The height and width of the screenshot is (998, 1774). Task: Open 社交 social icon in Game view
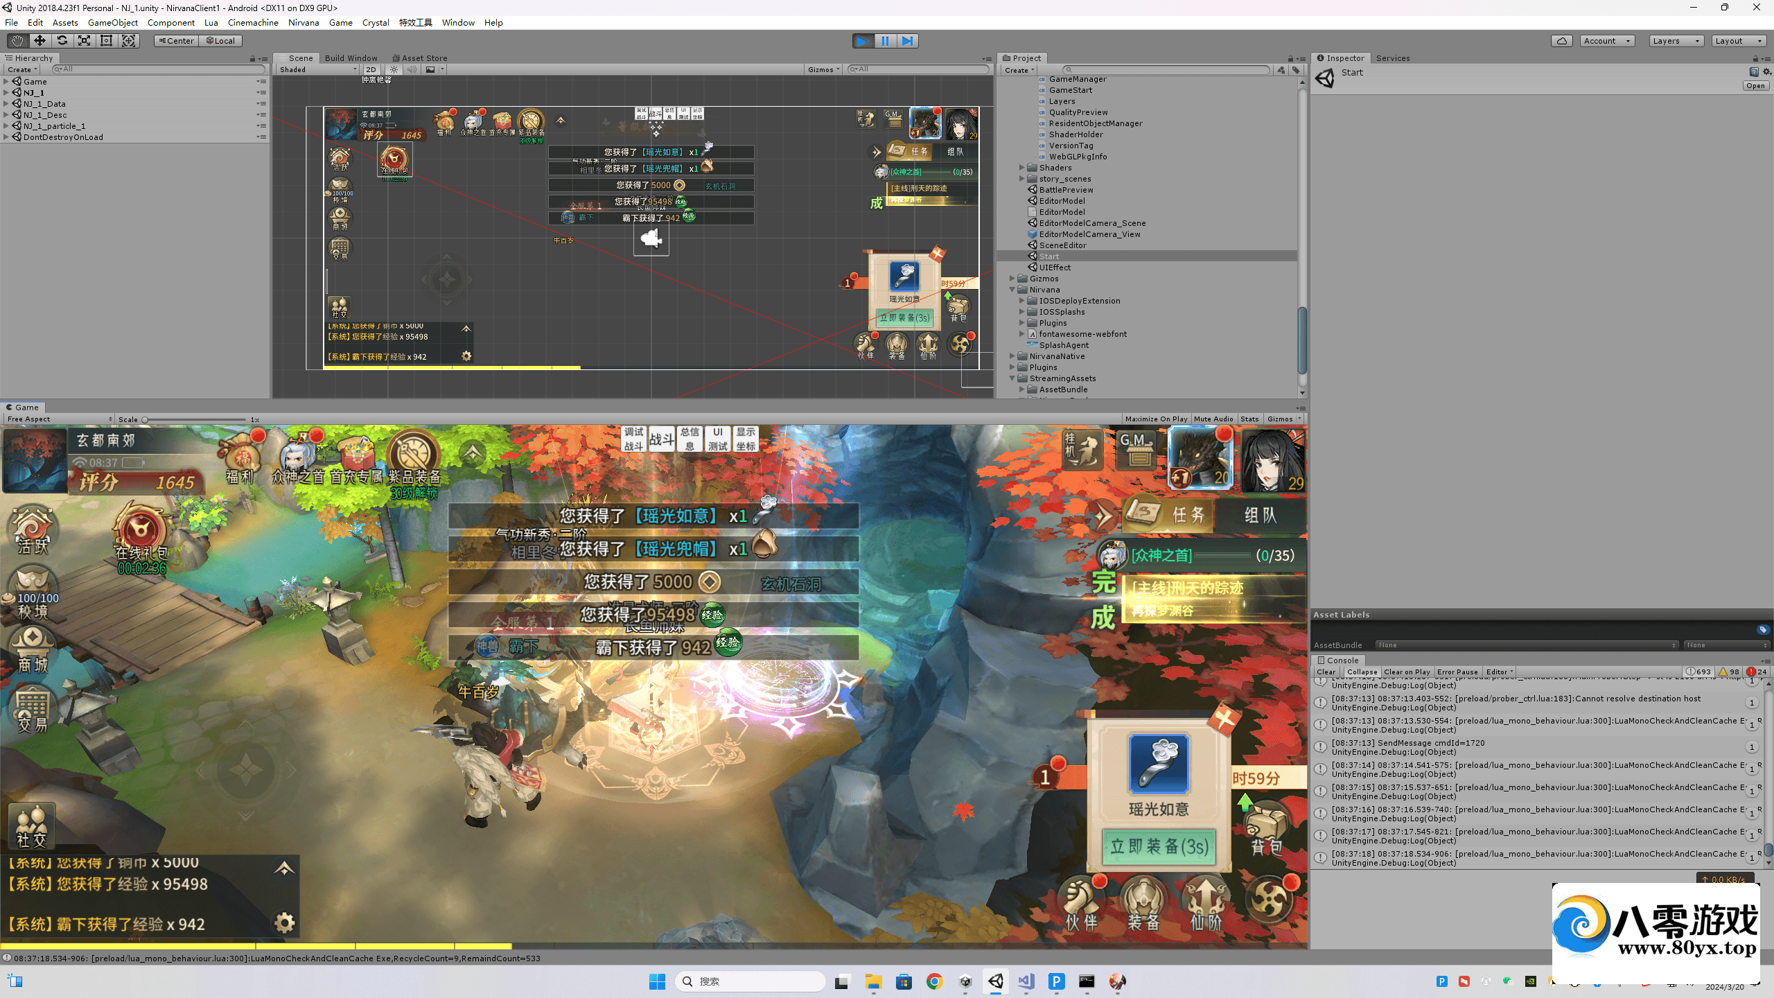(x=32, y=827)
